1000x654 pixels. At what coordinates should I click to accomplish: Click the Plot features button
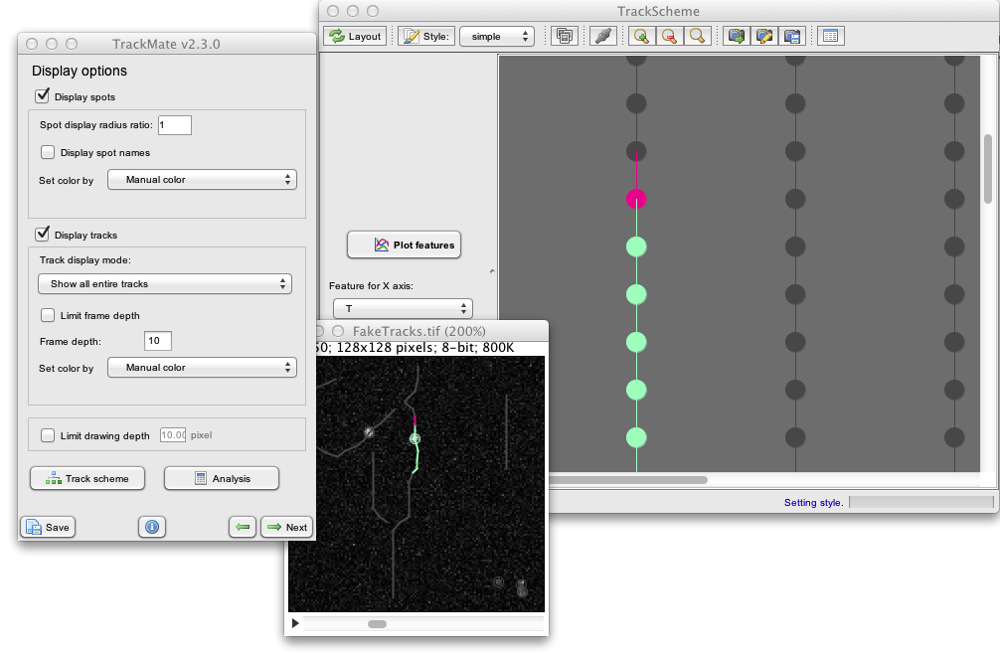click(404, 245)
